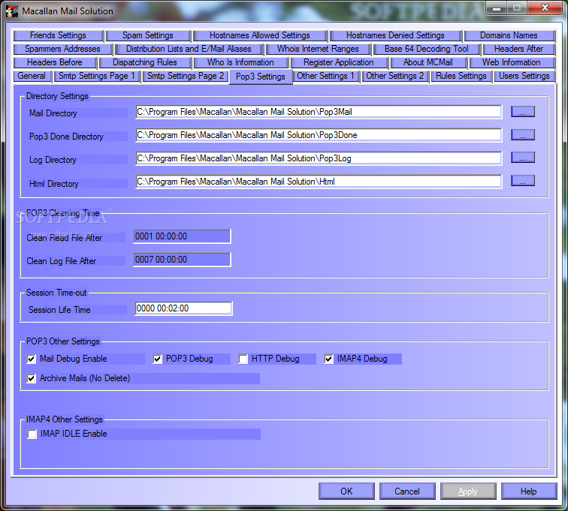Minimize the Macallan Mail Solution window

[x=497, y=8]
